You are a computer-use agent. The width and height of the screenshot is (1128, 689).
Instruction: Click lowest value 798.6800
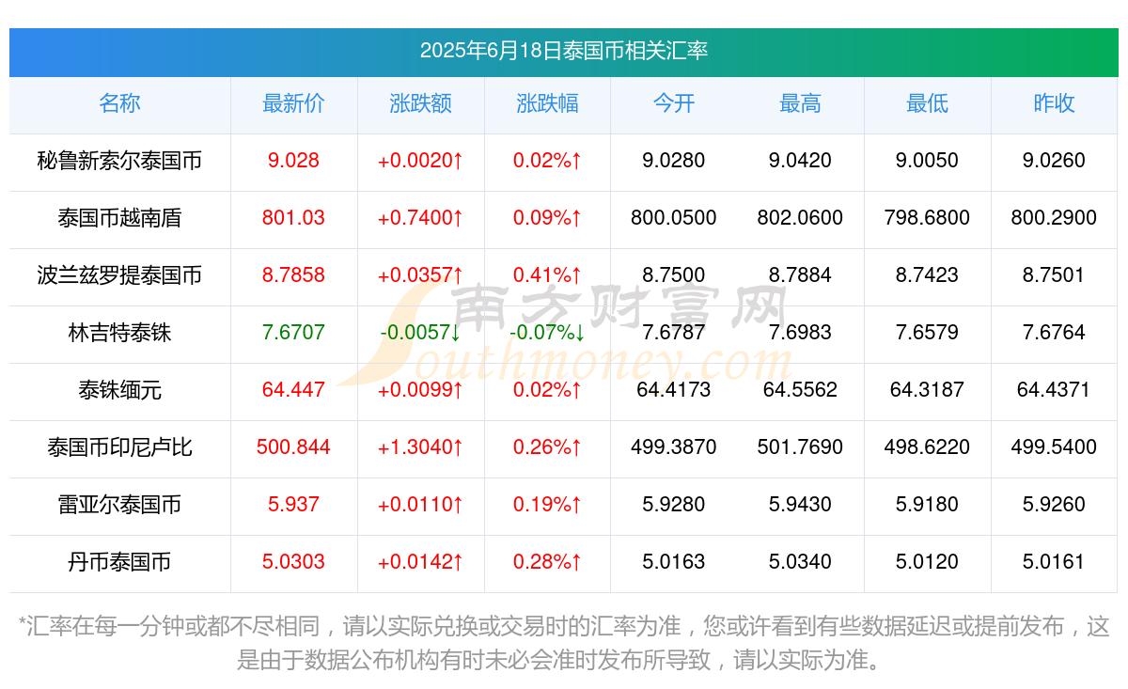click(x=927, y=218)
